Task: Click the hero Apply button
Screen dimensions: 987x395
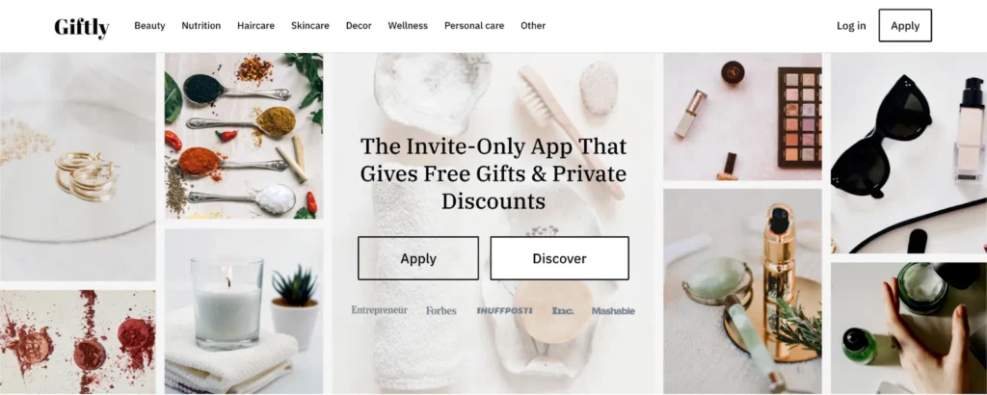Action: (418, 258)
